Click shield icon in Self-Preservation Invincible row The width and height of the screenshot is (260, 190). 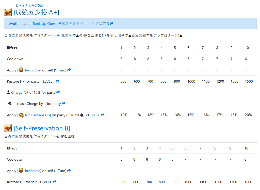(x=21, y=171)
